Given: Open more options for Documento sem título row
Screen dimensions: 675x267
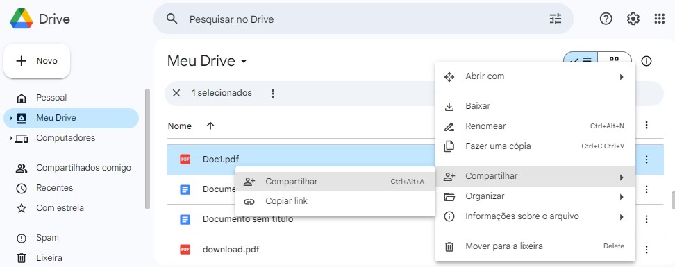Looking at the screenshot, I should coord(646,219).
